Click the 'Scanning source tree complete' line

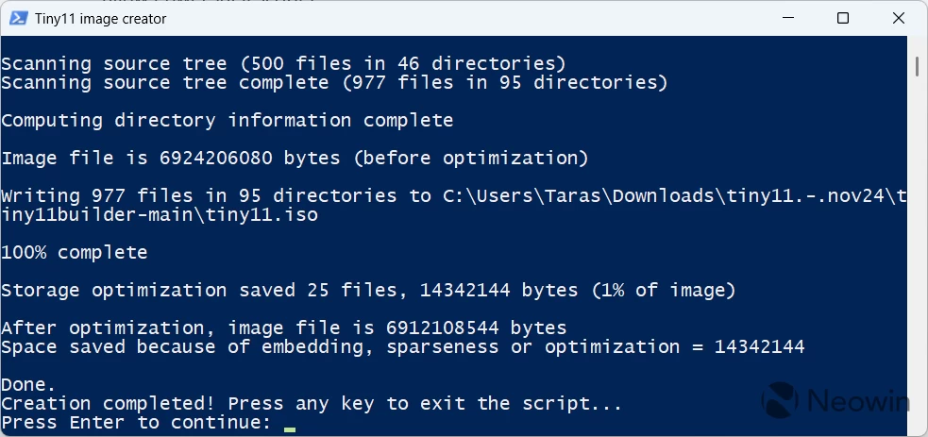click(334, 83)
